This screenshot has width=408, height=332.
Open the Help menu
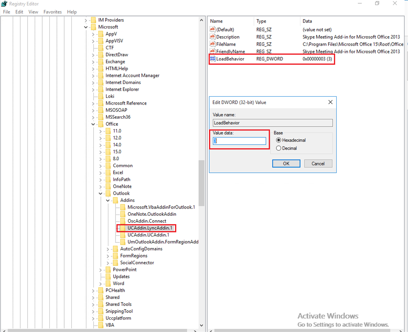(x=72, y=12)
